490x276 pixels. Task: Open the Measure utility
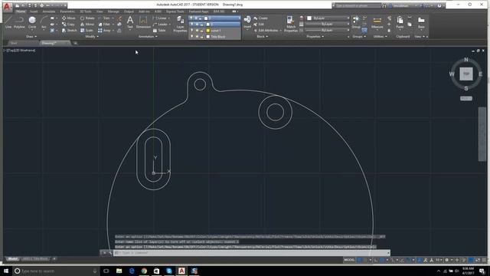coord(377,22)
